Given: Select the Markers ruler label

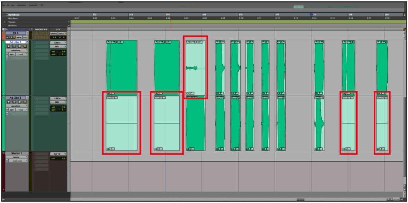Looking at the screenshot, I should (12, 26).
